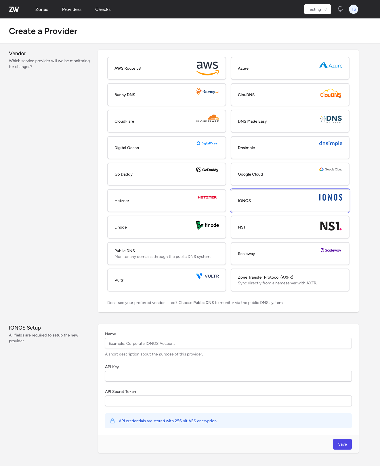Focus the API Key field
The image size is (380, 466).
(x=228, y=376)
